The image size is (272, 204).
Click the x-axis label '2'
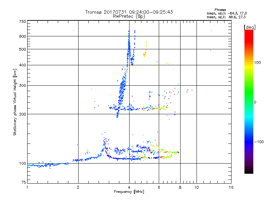(x=78, y=187)
